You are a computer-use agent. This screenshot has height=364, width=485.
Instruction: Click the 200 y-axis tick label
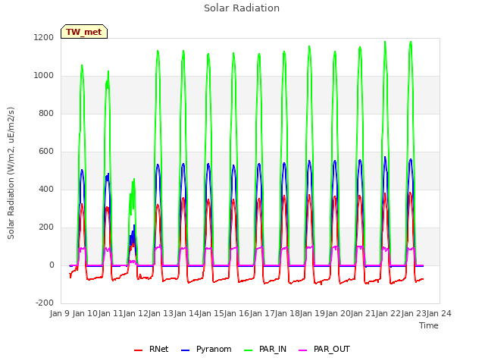pyautogui.click(x=46, y=227)
